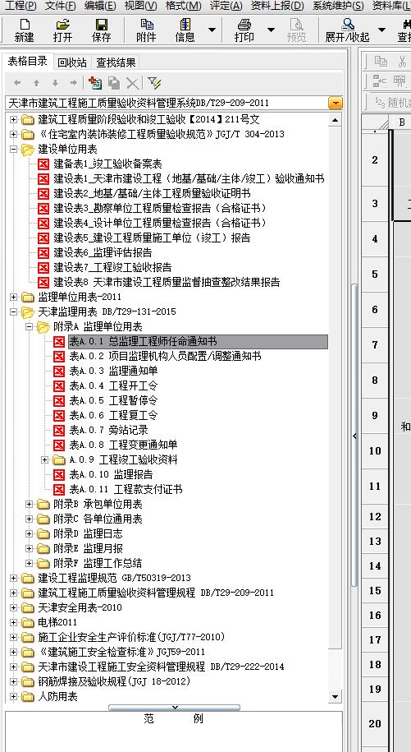Select 表A.0.4 工程开工令 in tree
Screen dimensions: 411x752
coord(113,385)
